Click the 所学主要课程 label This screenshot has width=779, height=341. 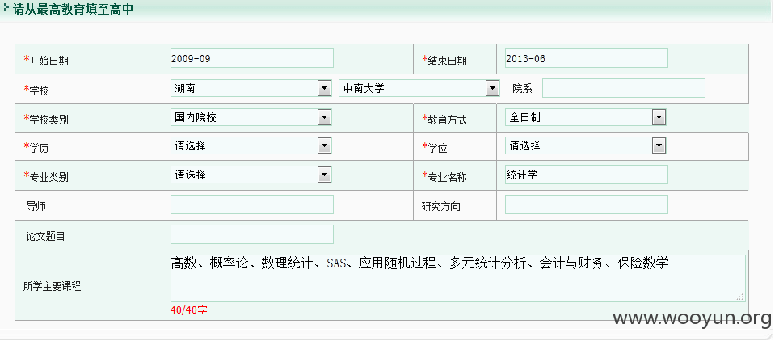click(x=53, y=286)
